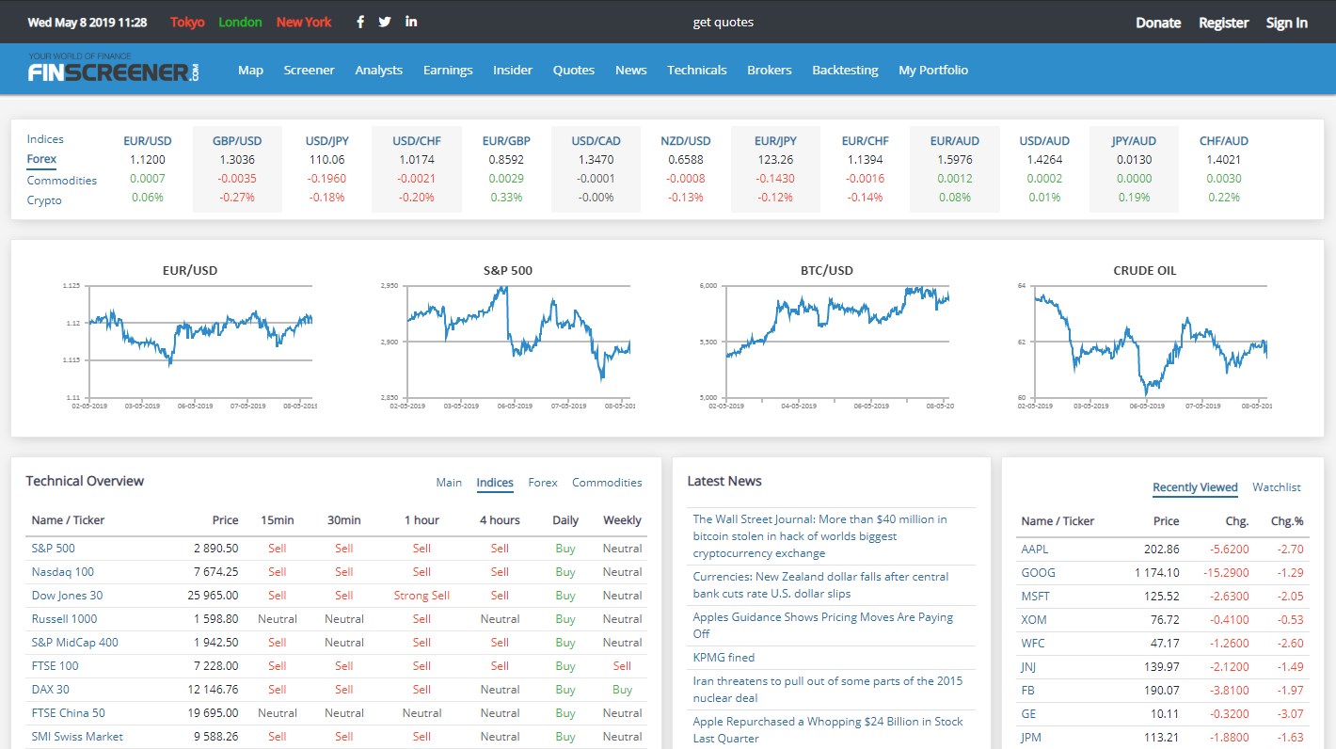This screenshot has height=749, width=1336.
Task: Click the CHF/AUD ticker pair
Action: (x=1224, y=141)
